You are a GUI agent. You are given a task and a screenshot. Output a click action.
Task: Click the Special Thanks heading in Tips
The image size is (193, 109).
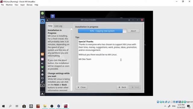pyautogui.click(x=86, y=41)
